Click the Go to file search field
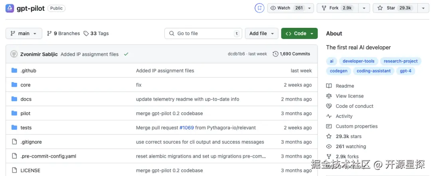 point(203,33)
